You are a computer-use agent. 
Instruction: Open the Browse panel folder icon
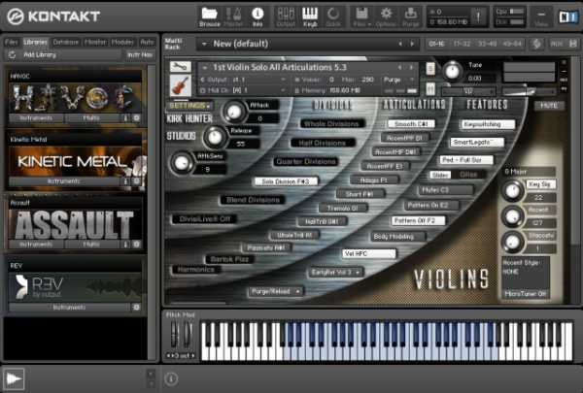209,17
